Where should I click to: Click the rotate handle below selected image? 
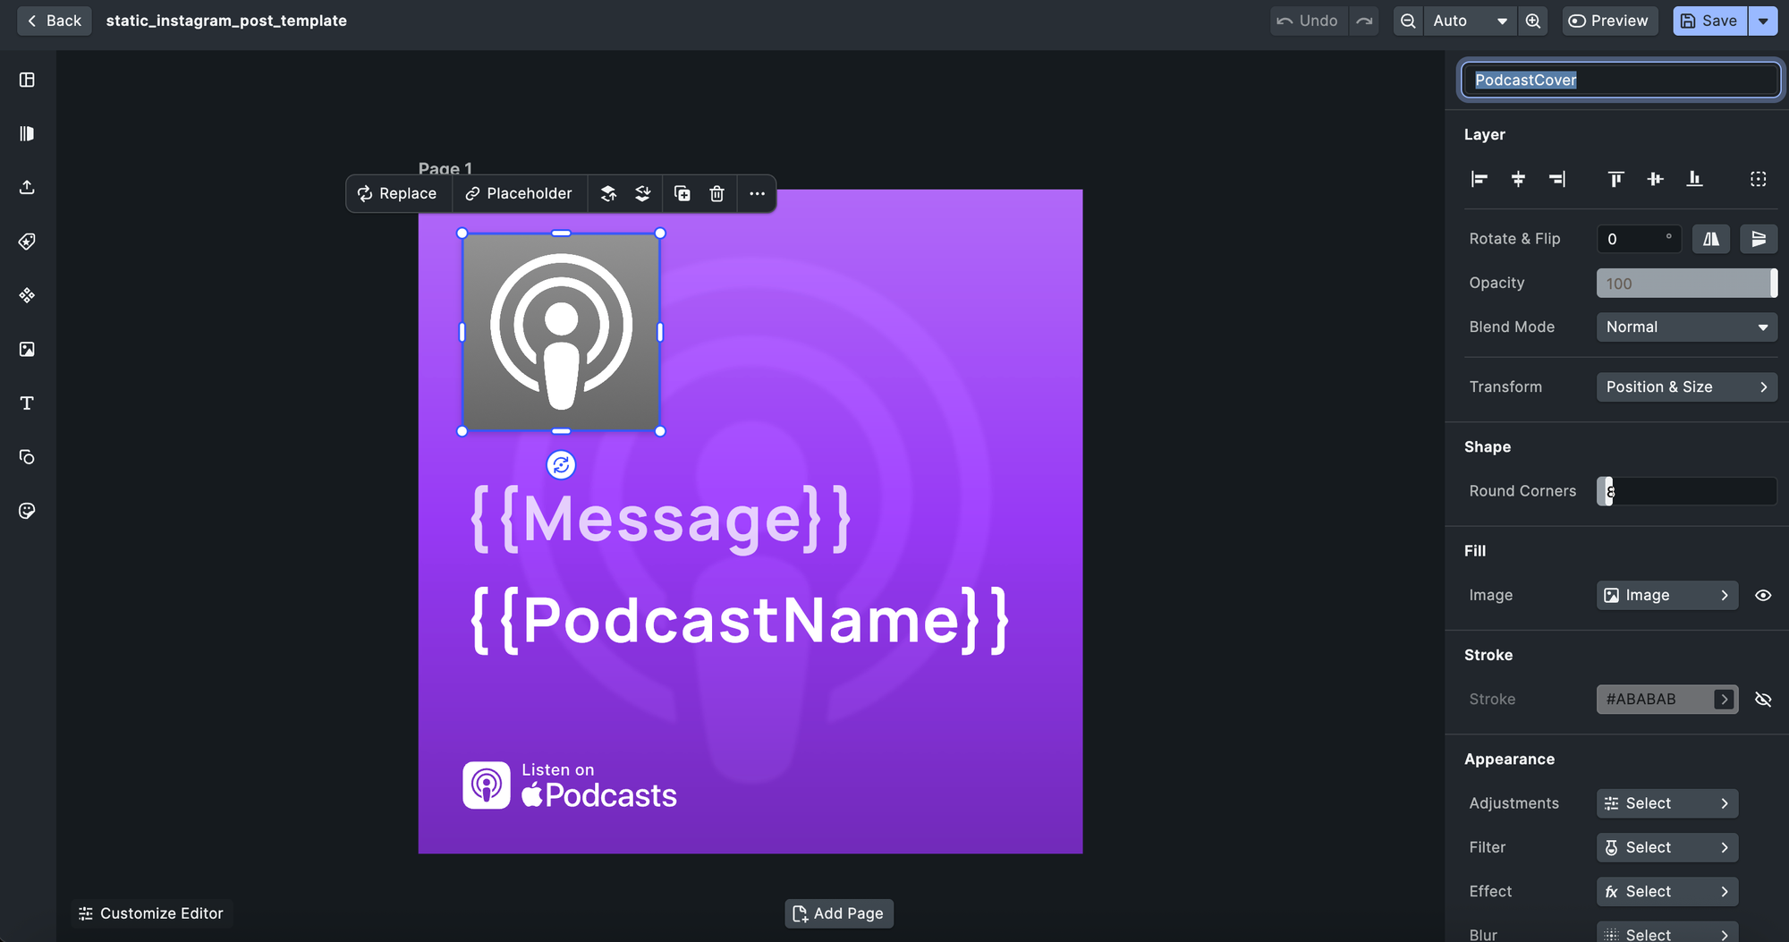point(561,464)
